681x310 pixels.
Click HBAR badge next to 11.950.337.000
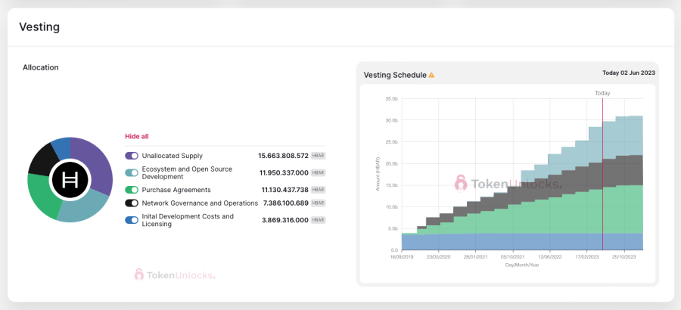318,173
